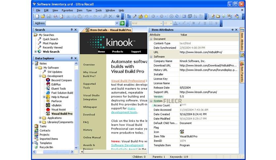
Task: Click the Products link on kinook page
Action: point(118,52)
